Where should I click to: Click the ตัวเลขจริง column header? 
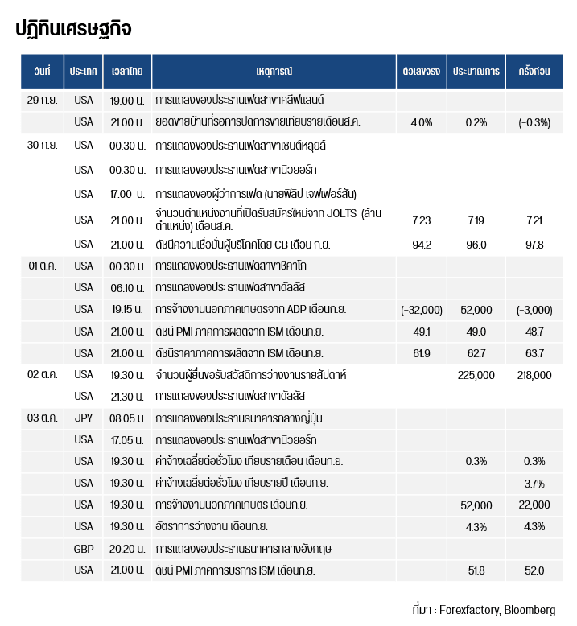click(422, 72)
